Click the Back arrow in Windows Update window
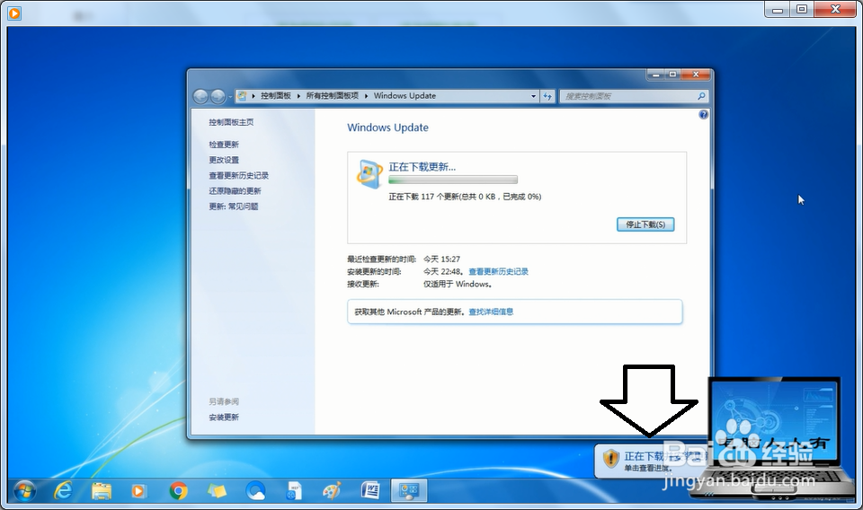The width and height of the screenshot is (863, 510). [200, 97]
